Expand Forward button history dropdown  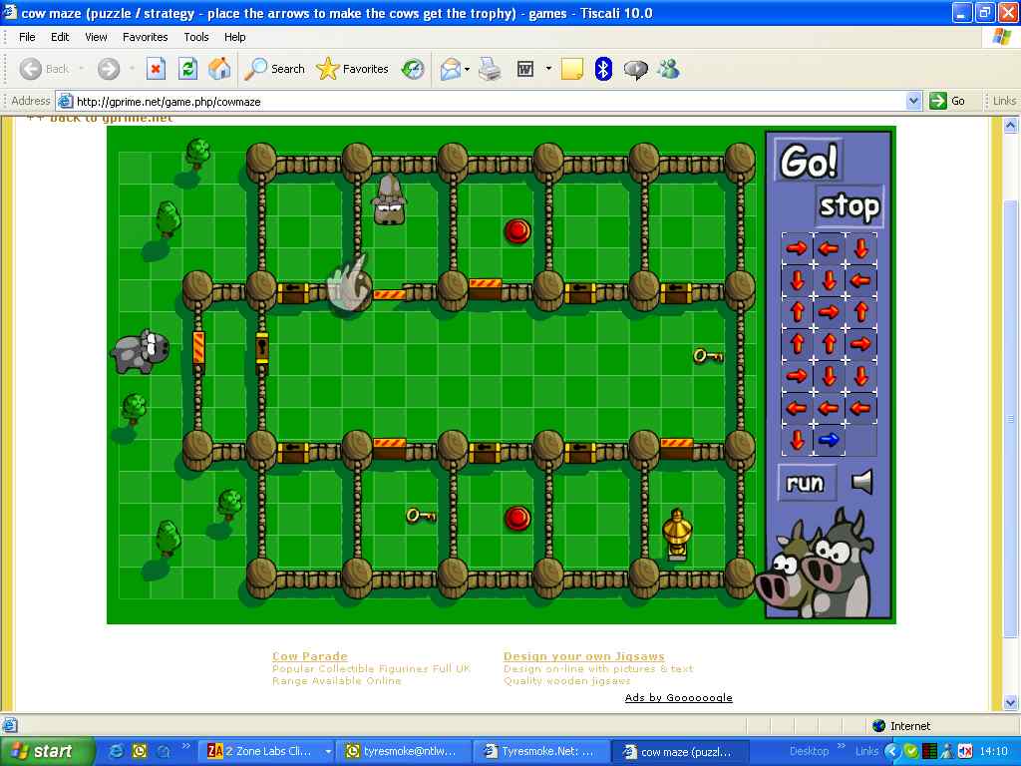[132, 69]
